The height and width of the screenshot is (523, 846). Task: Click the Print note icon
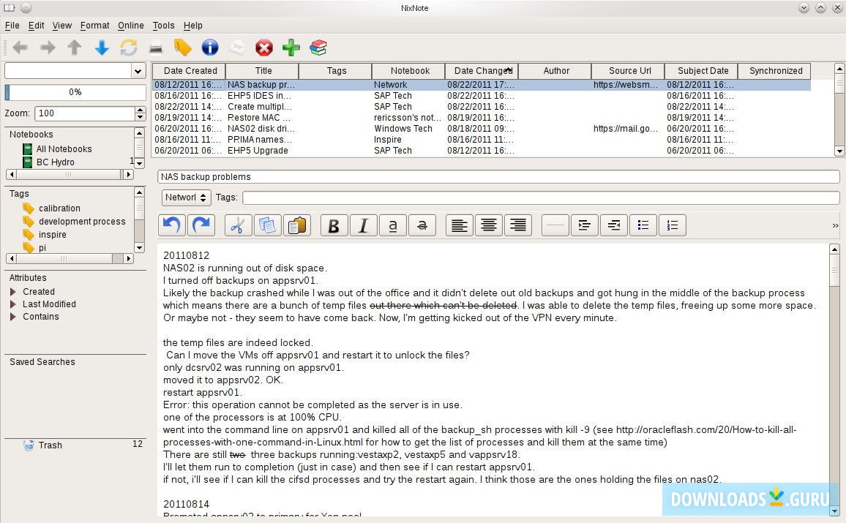pos(156,48)
